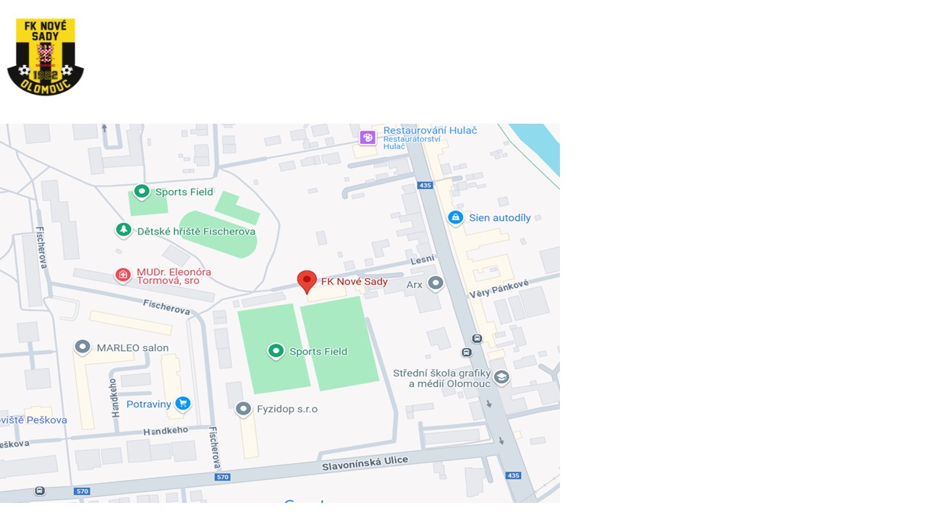Select the Střední škola grafiky school icon
Image resolution: width=926 pixels, height=521 pixels.
click(x=501, y=377)
